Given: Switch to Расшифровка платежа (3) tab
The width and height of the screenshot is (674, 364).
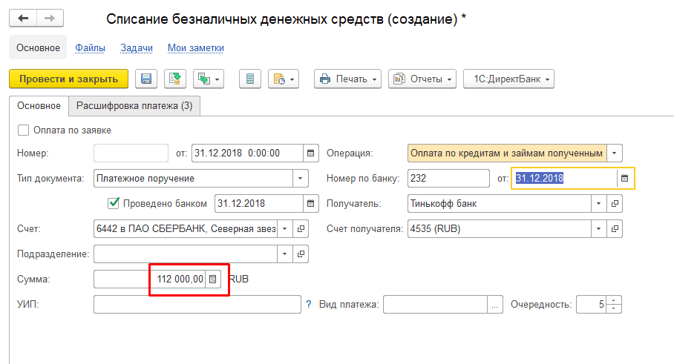Looking at the screenshot, I should (x=134, y=106).
